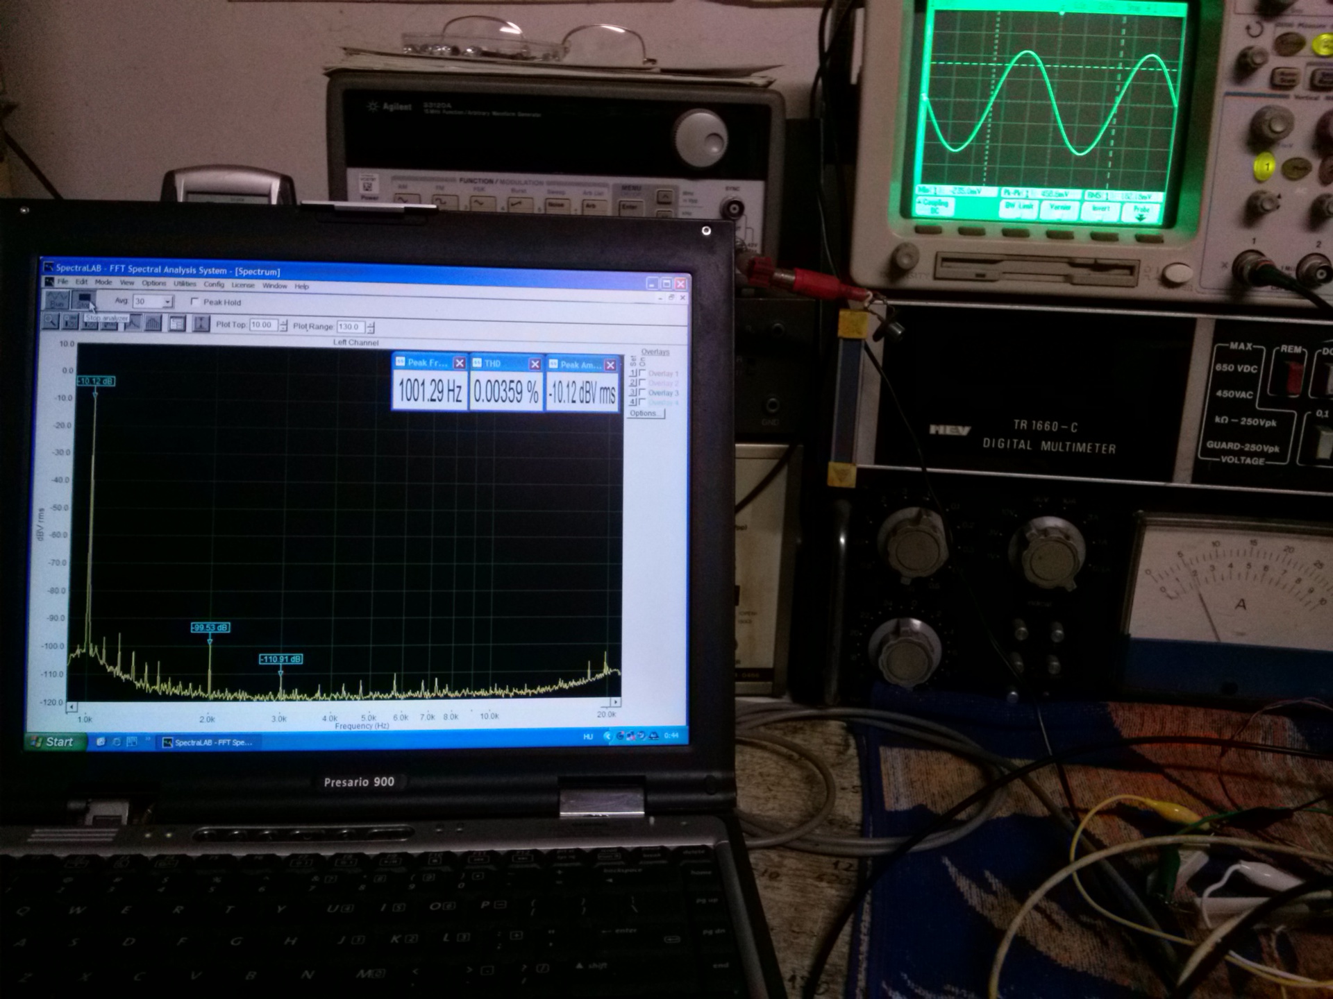The height and width of the screenshot is (999, 1333).
Task: Open the Avg count dropdown
Action: [x=167, y=302]
